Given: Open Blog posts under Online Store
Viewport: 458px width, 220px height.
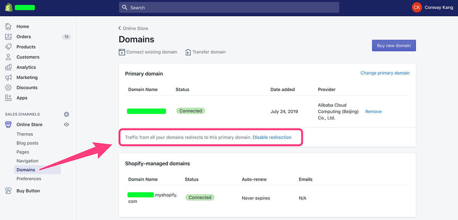Looking at the screenshot, I should 27,143.
